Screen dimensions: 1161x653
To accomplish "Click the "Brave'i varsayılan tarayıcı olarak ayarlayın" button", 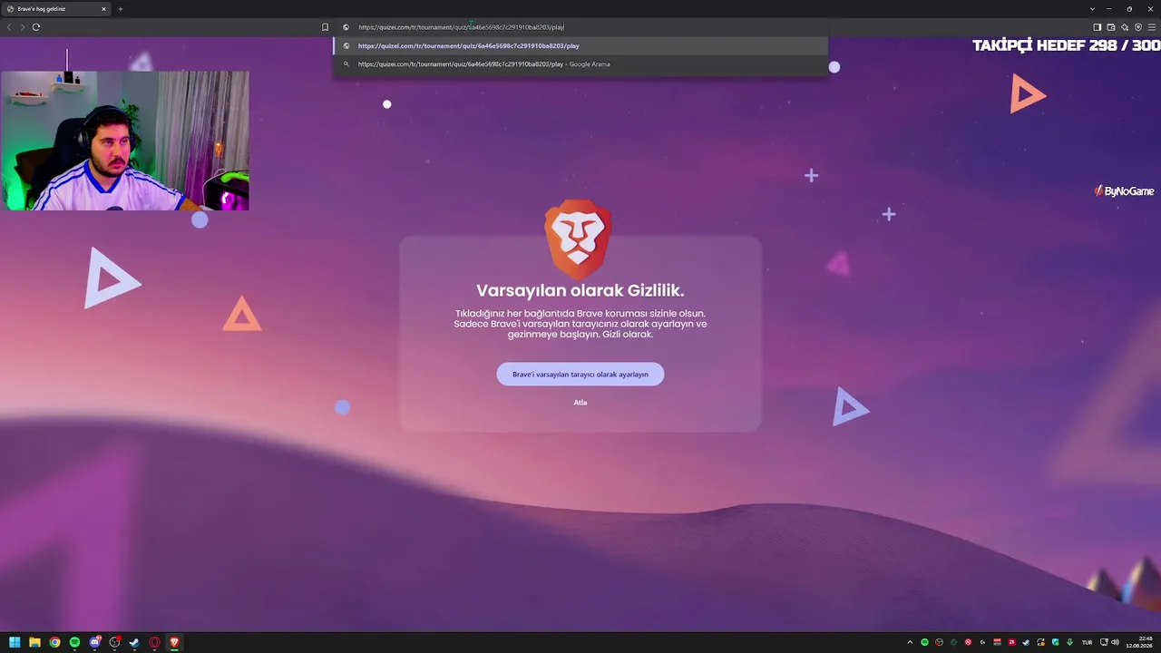I will tap(580, 374).
